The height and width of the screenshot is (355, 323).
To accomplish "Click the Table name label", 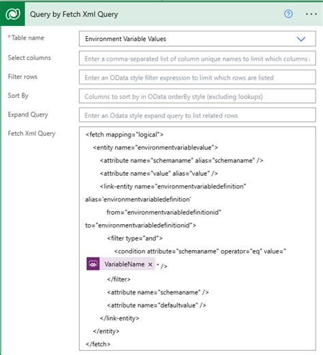I will pyautogui.click(x=28, y=37).
